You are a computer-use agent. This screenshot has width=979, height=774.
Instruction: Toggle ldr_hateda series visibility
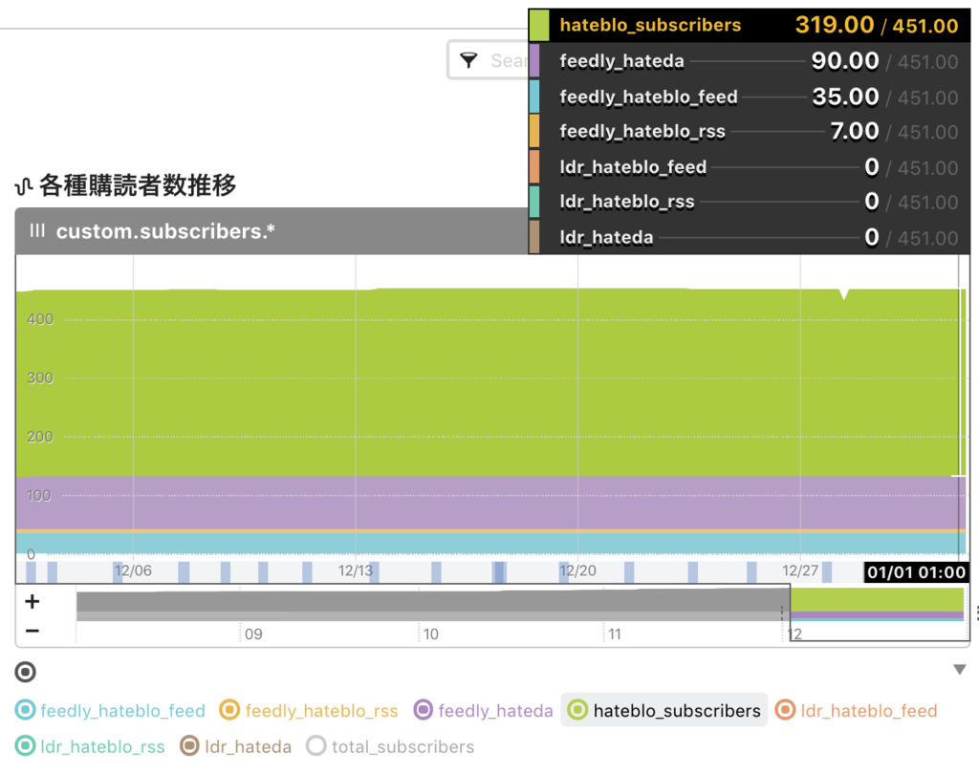click(x=235, y=746)
